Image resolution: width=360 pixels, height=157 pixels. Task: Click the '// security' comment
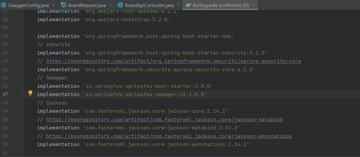click(54, 45)
